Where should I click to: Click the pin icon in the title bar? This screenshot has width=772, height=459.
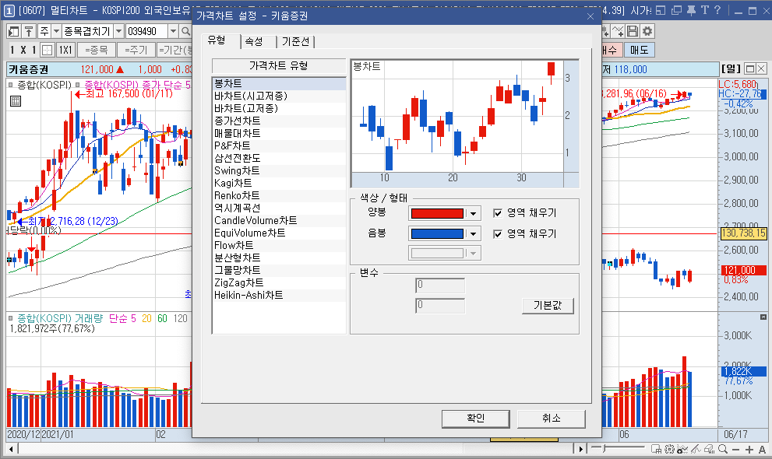click(691, 9)
